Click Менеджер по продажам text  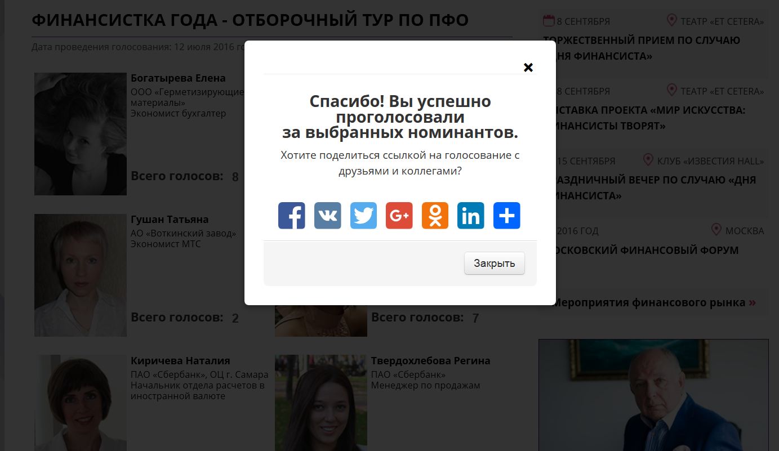[x=425, y=385]
